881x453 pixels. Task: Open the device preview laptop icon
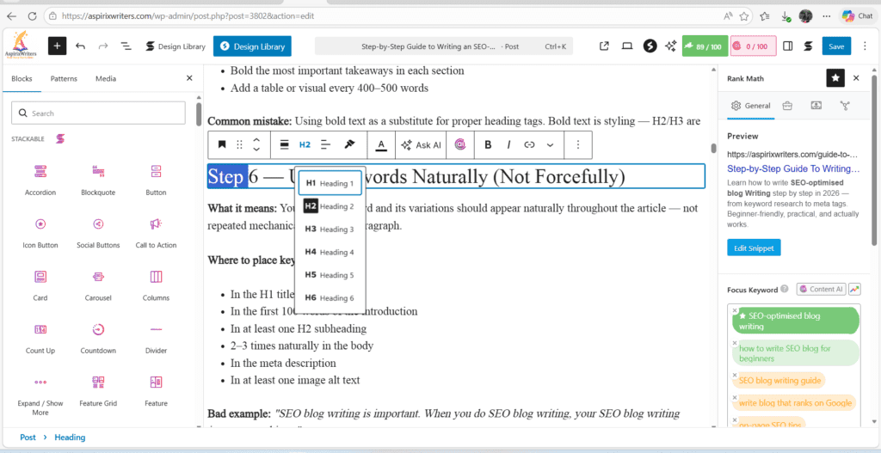[627, 46]
